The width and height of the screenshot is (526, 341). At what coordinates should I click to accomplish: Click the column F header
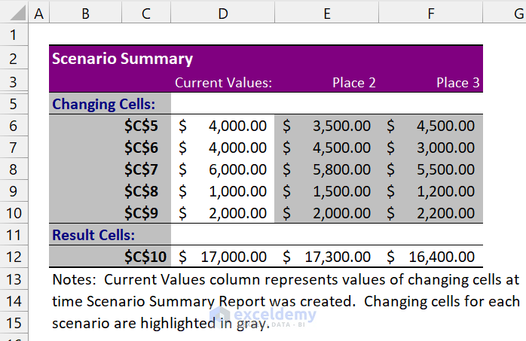tap(430, 13)
